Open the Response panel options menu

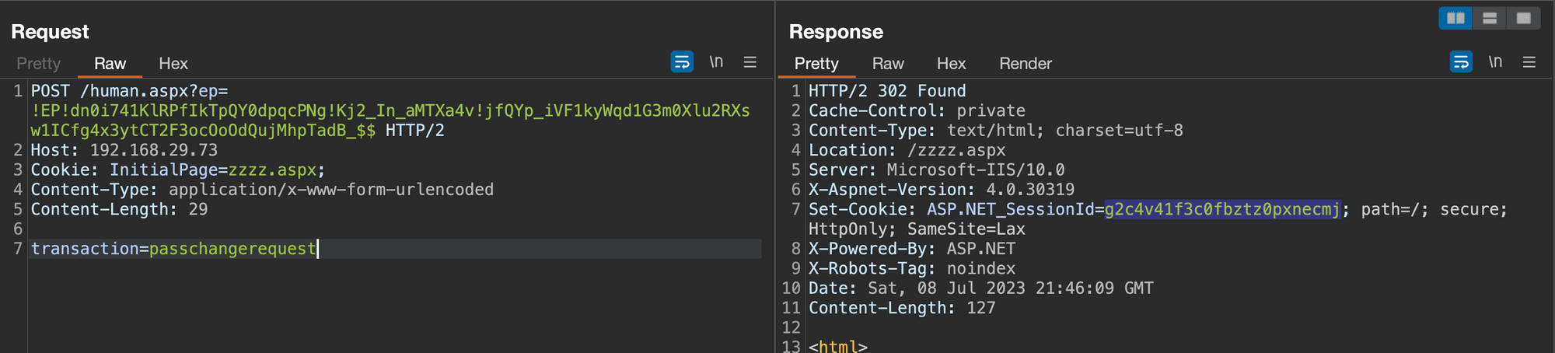coord(1529,62)
